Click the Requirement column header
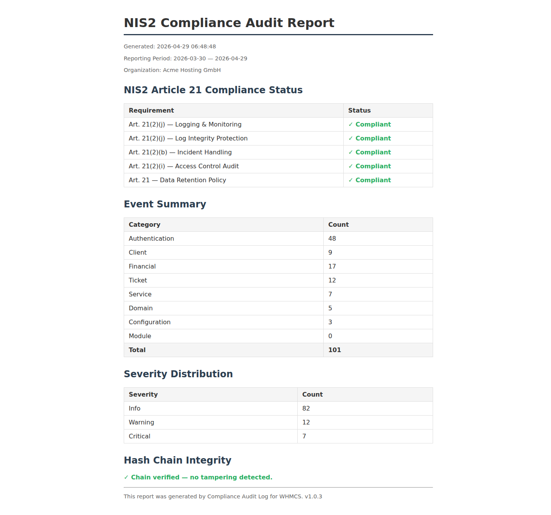This screenshot has width=551, height=515. 151,111
